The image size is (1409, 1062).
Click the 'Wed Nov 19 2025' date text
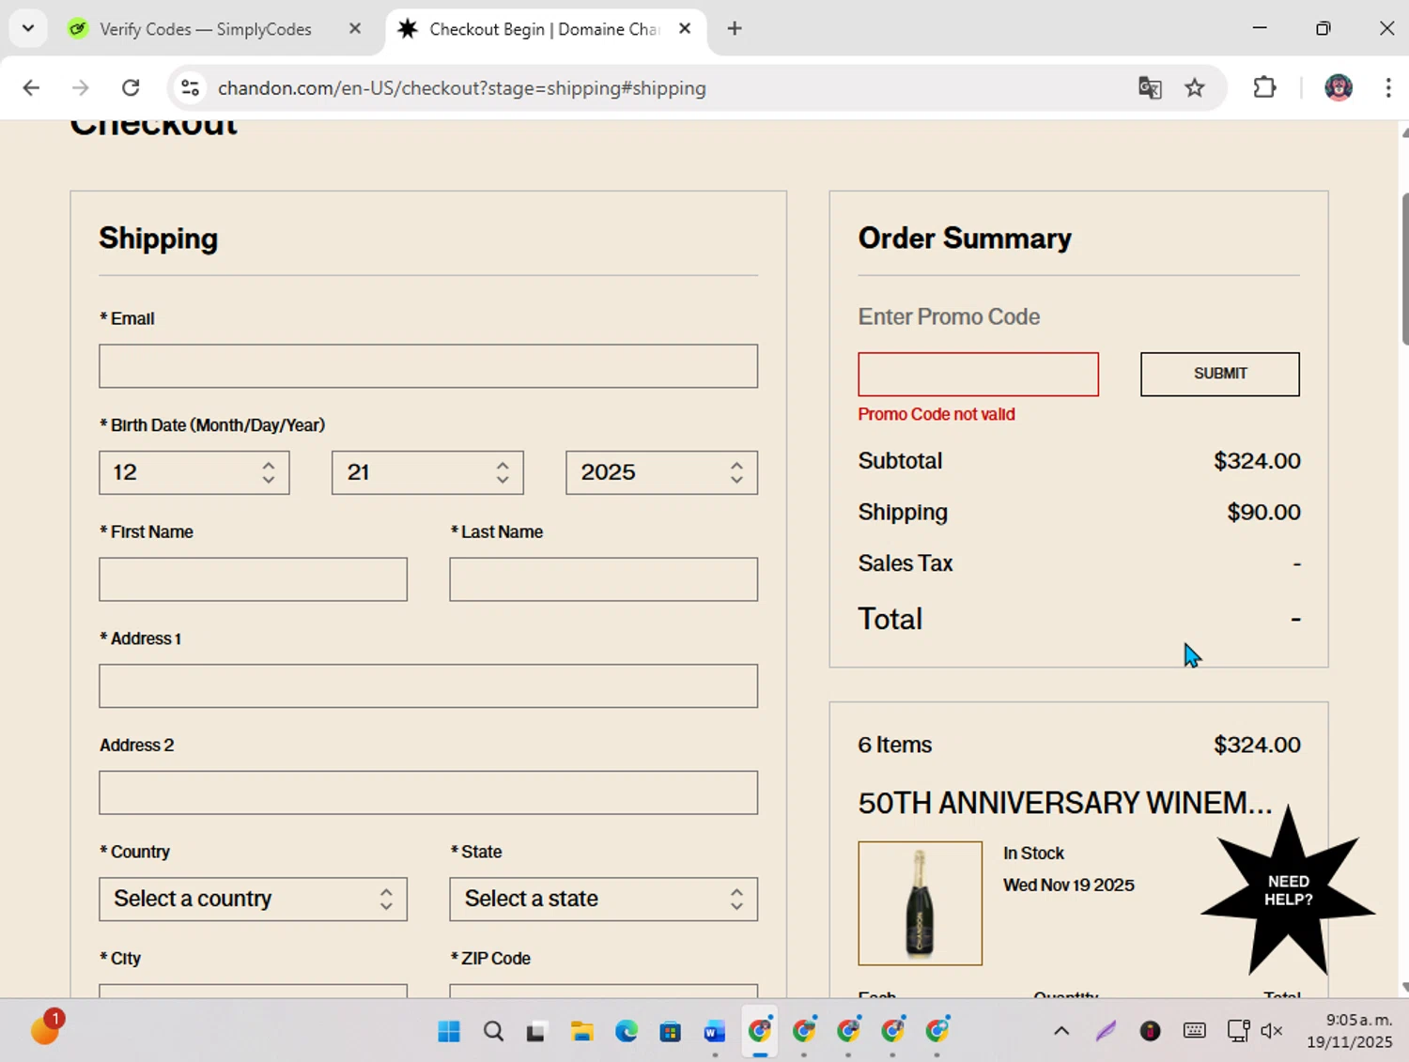pyautogui.click(x=1068, y=885)
